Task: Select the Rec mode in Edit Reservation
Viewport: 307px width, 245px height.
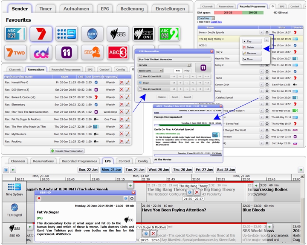Action: coord(178,71)
